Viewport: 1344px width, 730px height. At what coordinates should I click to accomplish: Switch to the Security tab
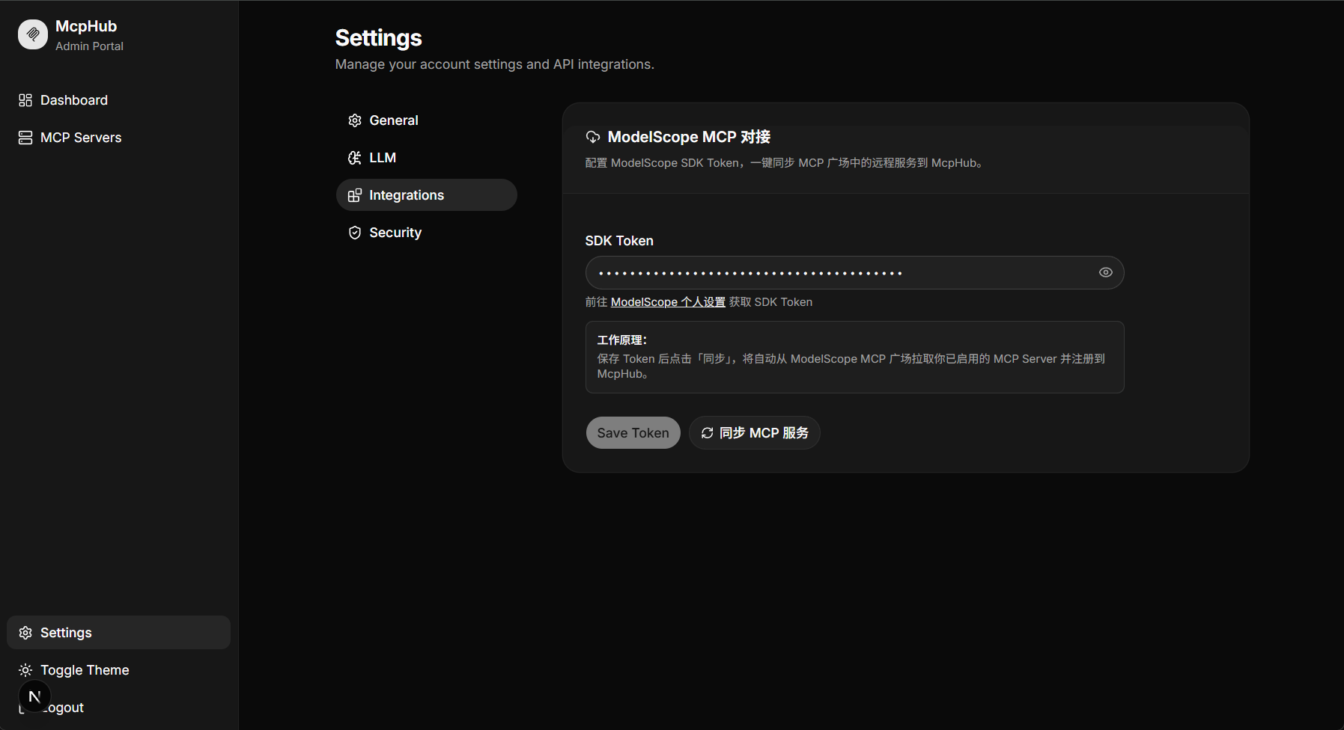point(395,232)
